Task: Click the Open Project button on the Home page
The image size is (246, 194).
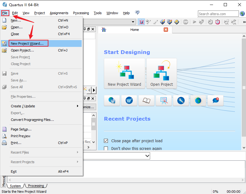Action: pos(162,73)
